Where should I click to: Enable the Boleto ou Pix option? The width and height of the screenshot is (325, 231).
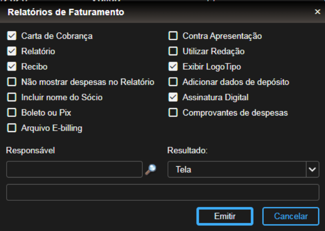tap(12, 113)
